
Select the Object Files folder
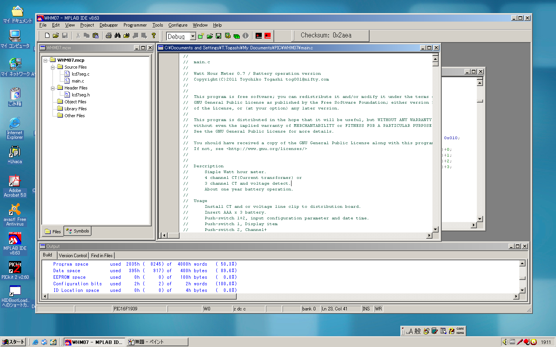coord(75,102)
